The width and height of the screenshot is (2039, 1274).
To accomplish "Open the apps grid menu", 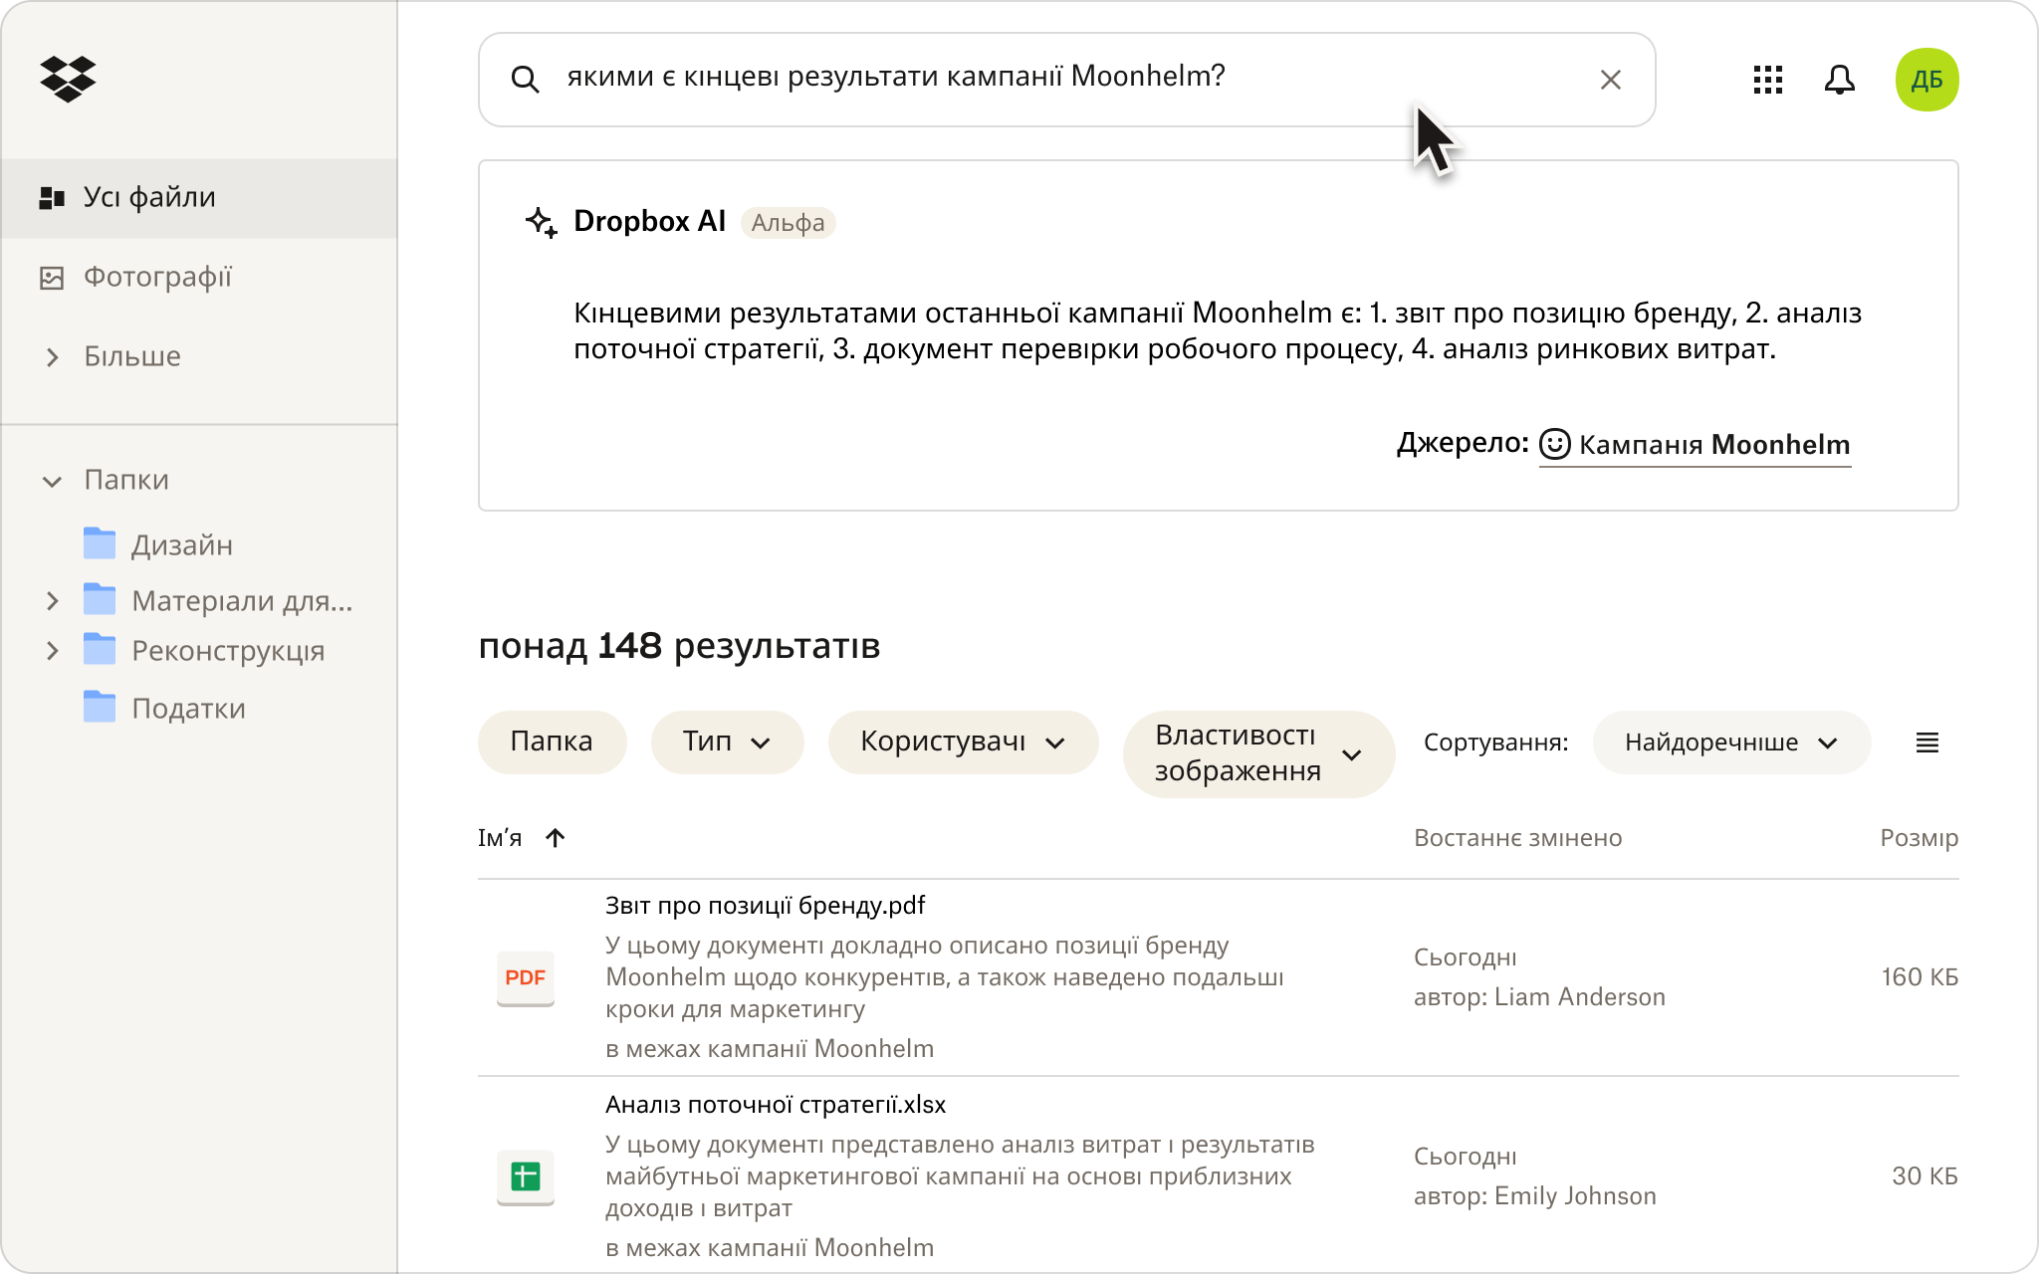I will [1768, 80].
